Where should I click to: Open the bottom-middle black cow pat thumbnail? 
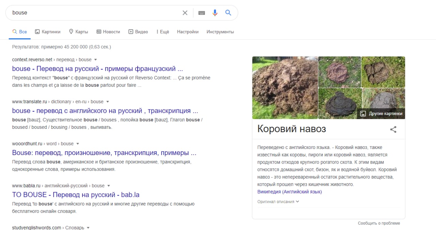point(340,104)
